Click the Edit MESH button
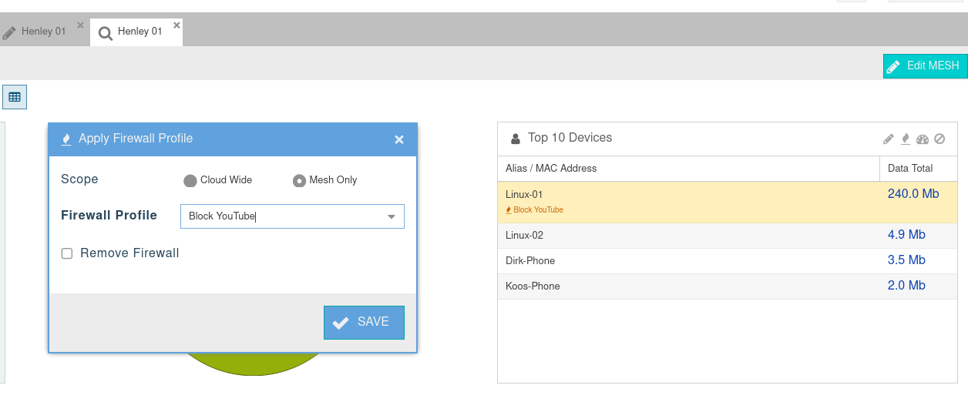 pos(925,66)
